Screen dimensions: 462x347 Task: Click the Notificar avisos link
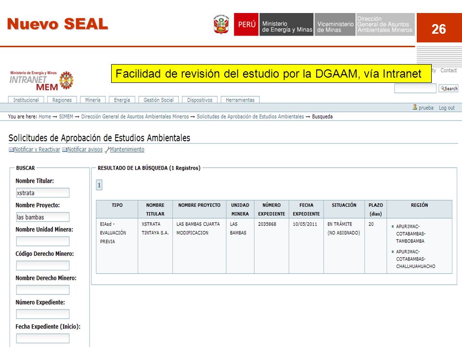tap(85, 149)
